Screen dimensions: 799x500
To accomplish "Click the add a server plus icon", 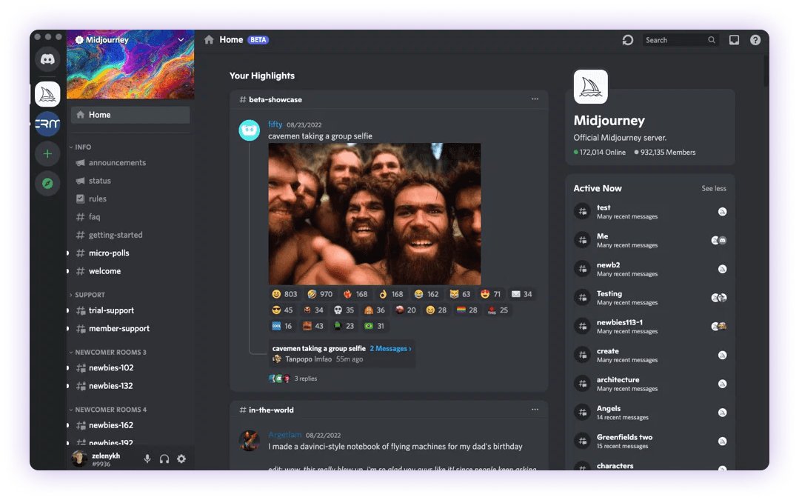I will pyautogui.click(x=47, y=153).
